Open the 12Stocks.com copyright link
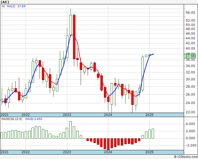This screenshot has height=159, width=198. pyautogui.click(x=186, y=157)
